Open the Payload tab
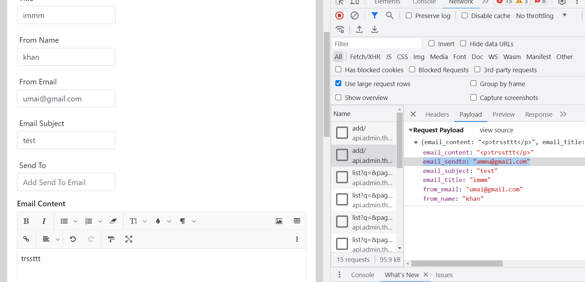Image resolution: width=585 pixels, height=282 pixels. [x=471, y=114]
